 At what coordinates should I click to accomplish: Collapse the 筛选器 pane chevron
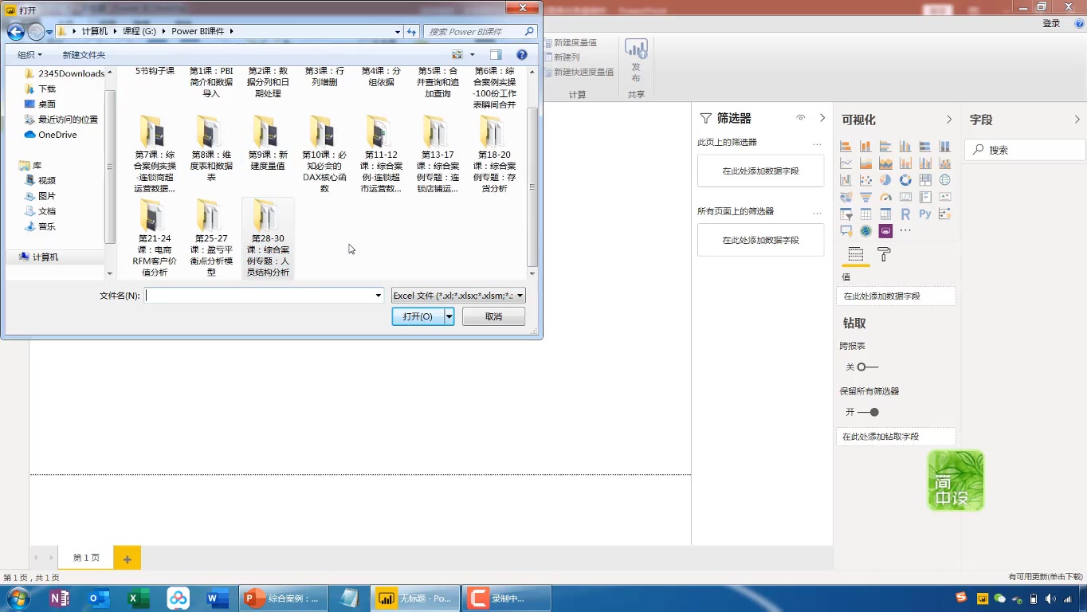tap(822, 118)
